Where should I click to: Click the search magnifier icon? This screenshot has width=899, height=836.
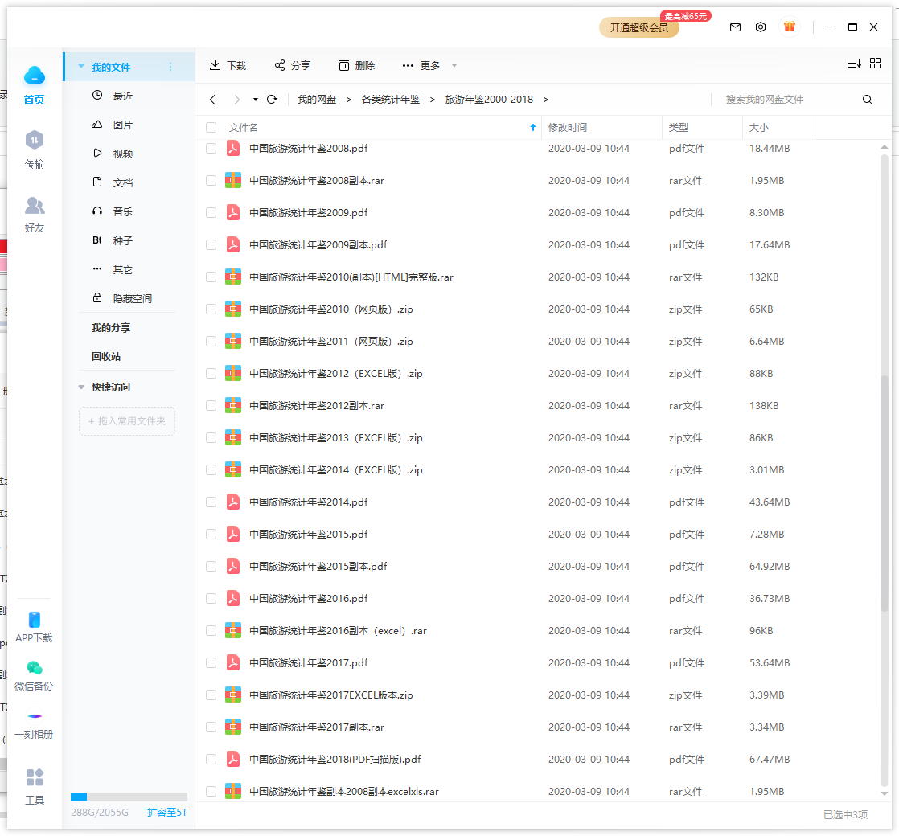867,100
